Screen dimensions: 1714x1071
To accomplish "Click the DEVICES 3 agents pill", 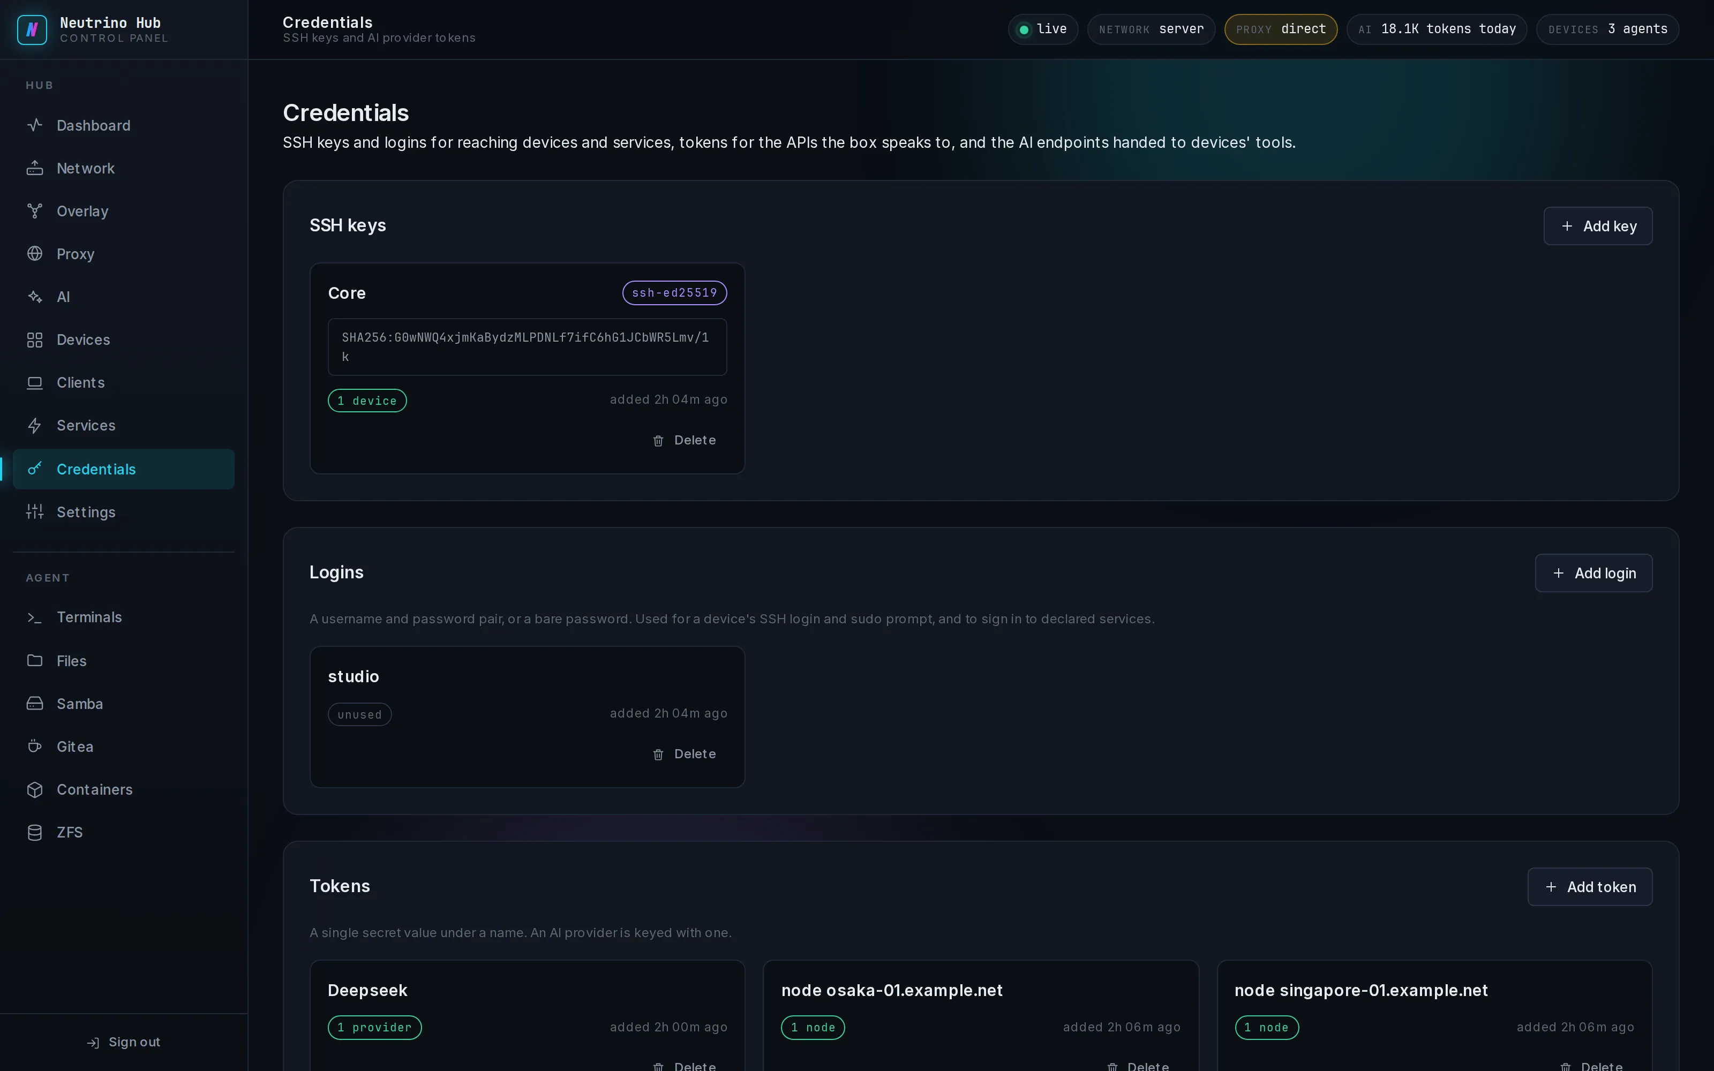I will [1607, 30].
